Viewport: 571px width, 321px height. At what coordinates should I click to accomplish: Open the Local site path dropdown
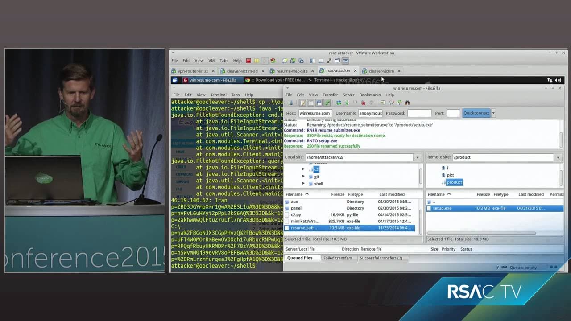418,157
